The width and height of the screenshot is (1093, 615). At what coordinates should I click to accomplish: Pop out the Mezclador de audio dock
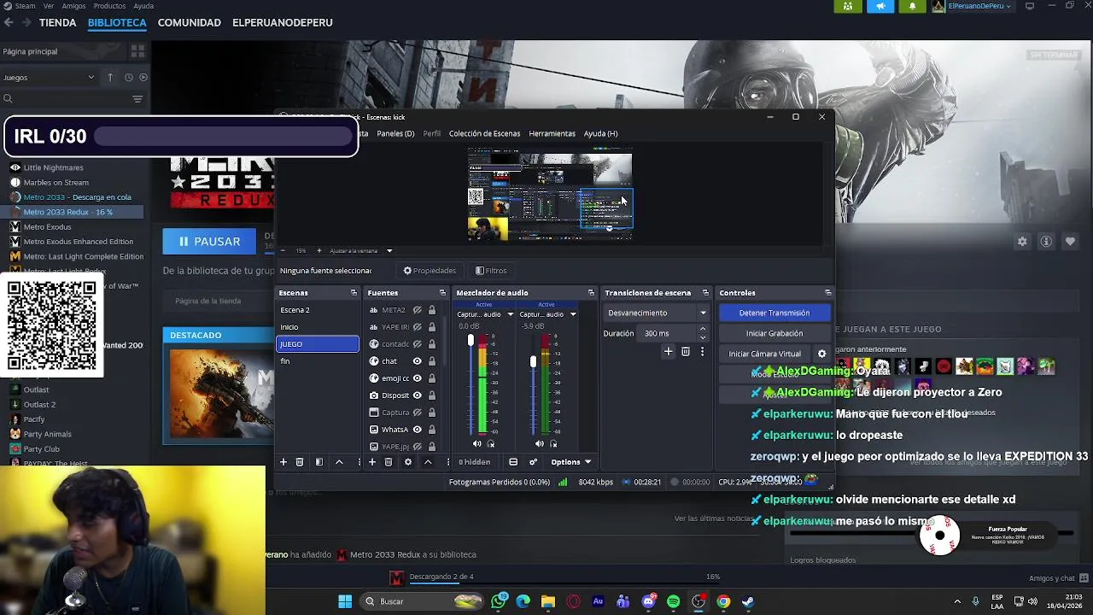(x=591, y=293)
